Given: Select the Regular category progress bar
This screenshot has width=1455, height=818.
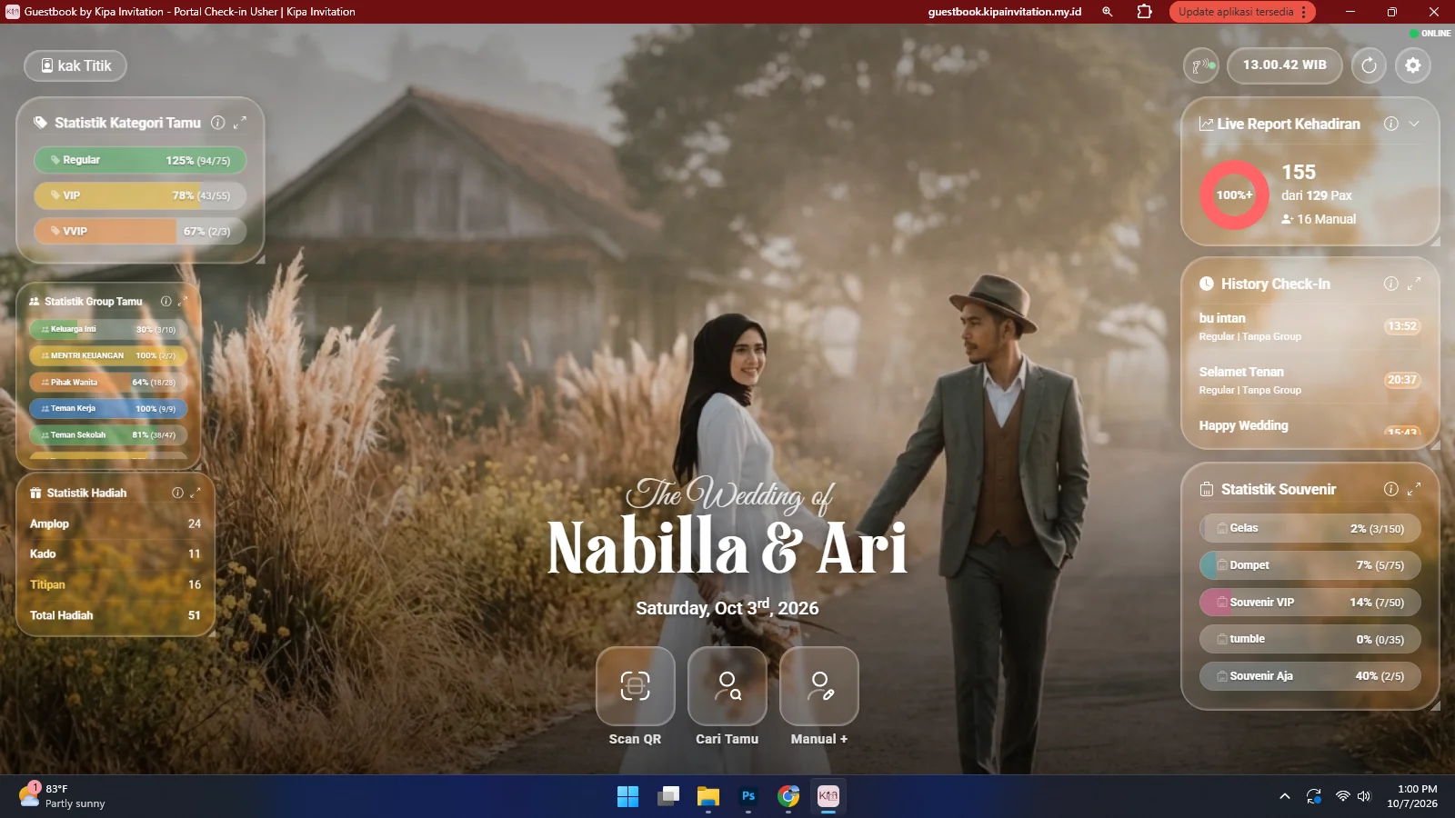Looking at the screenshot, I should pyautogui.click(x=140, y=160).
